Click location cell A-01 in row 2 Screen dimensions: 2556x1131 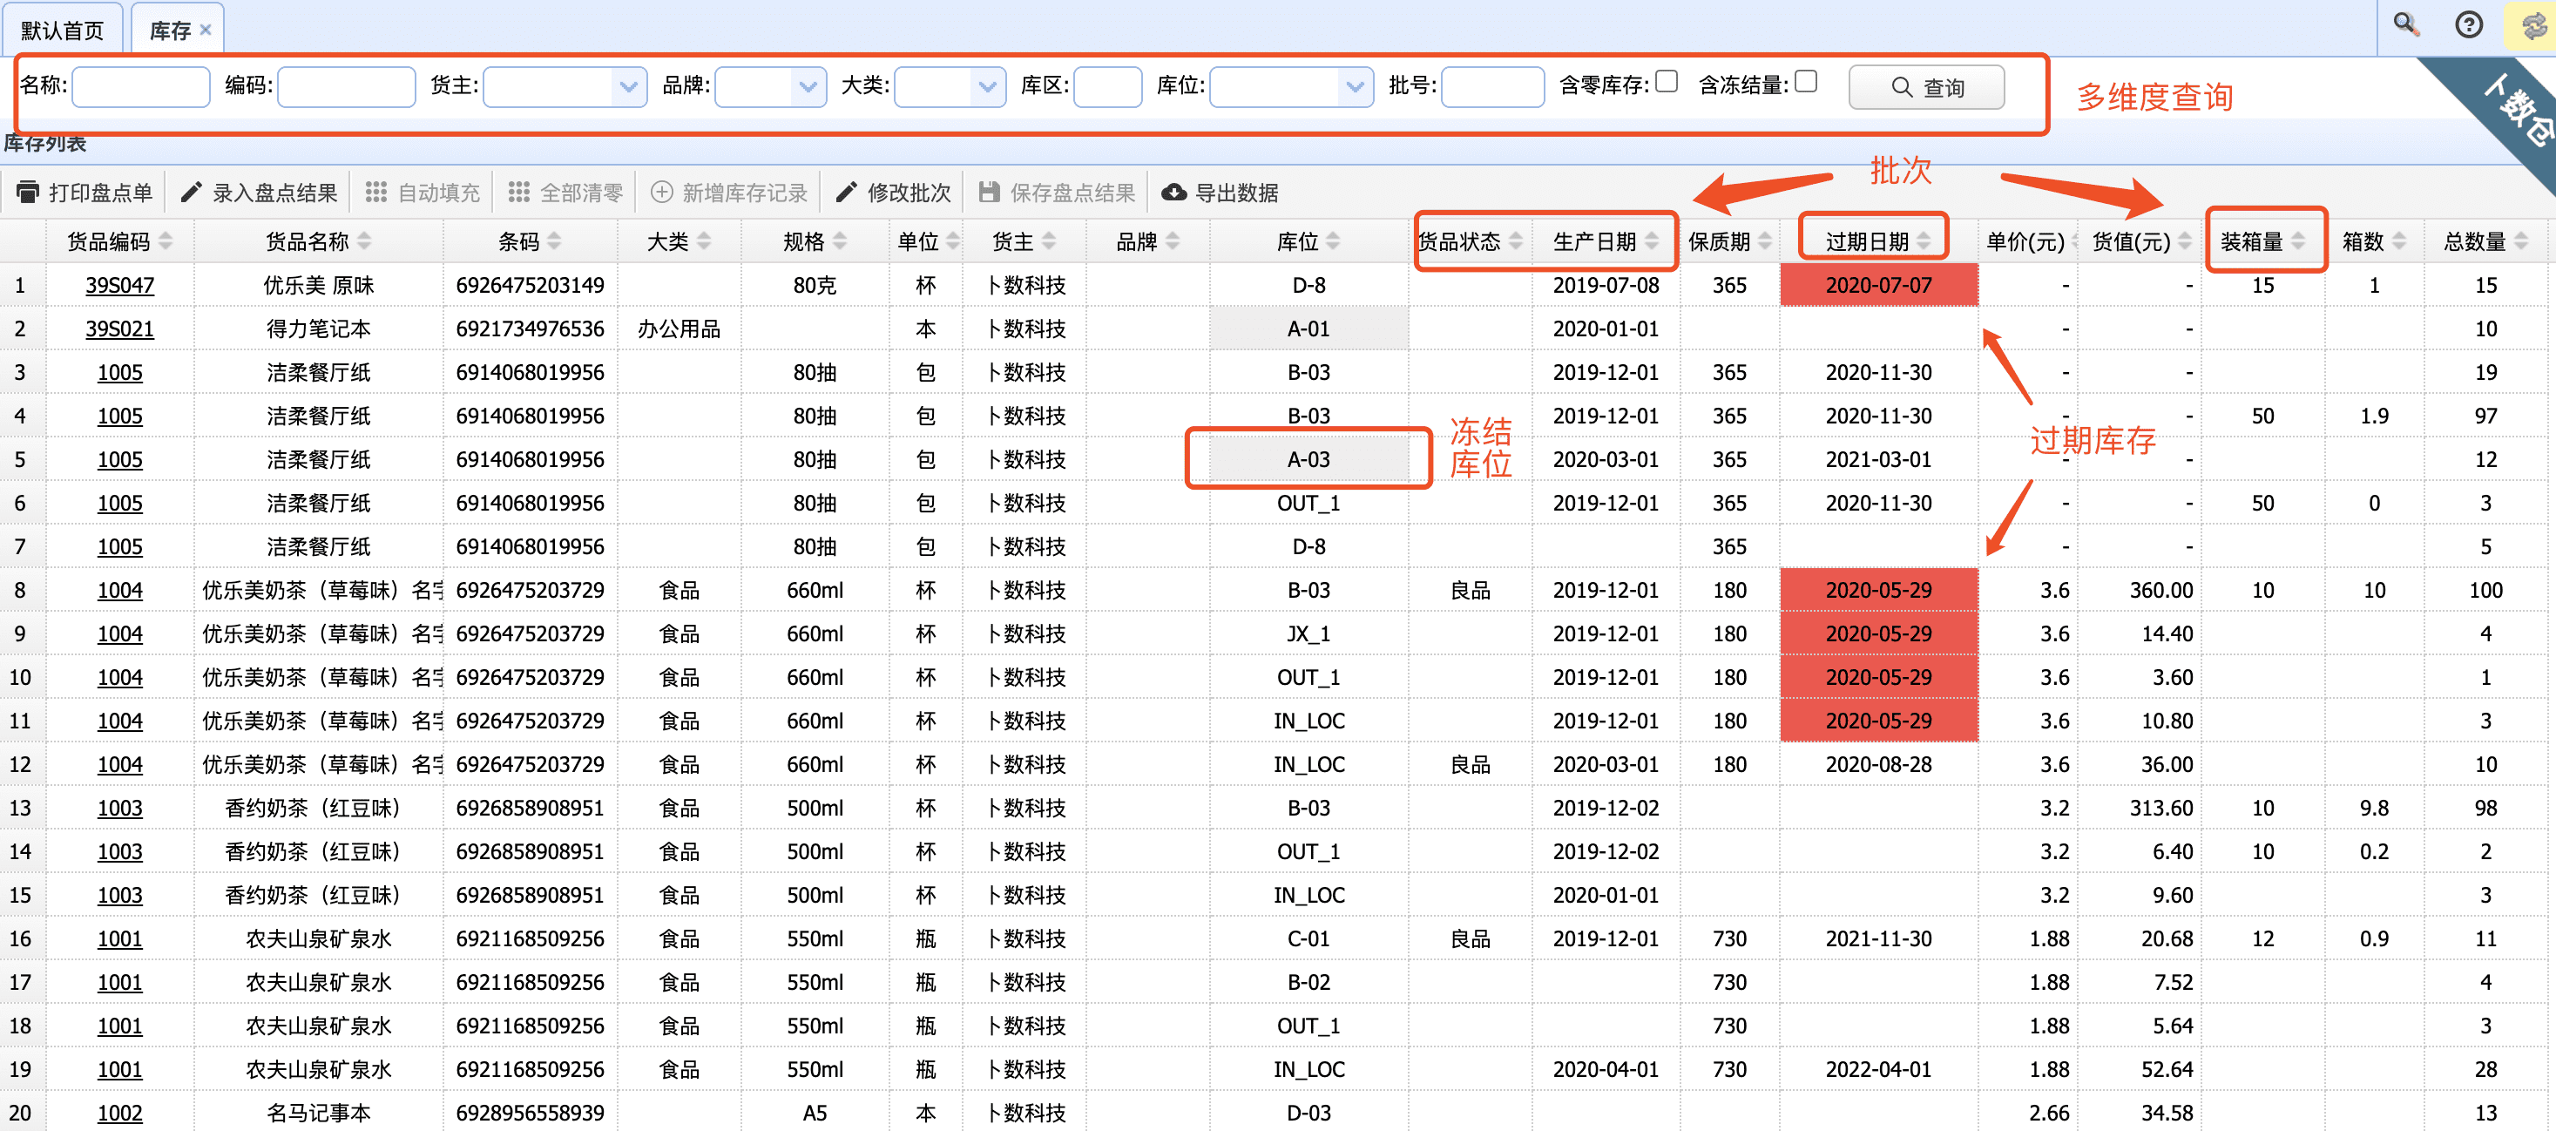pos(1308,329)
